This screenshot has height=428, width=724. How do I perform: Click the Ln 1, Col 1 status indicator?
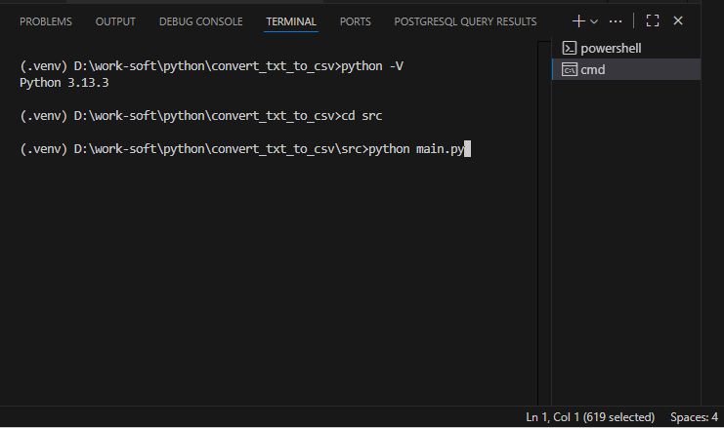pos(590,417)
